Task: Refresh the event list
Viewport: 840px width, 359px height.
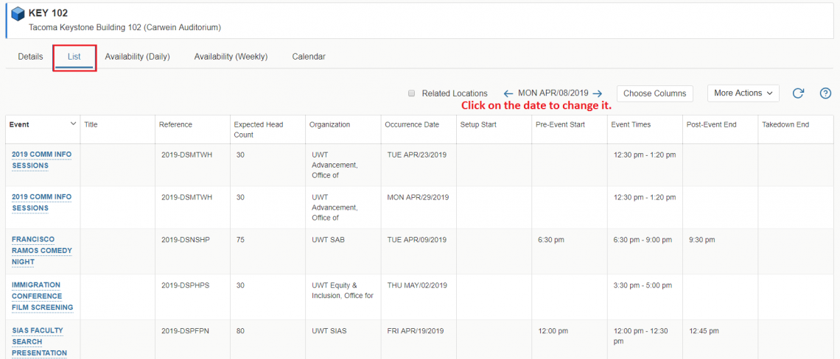Action: click(798, 93)
